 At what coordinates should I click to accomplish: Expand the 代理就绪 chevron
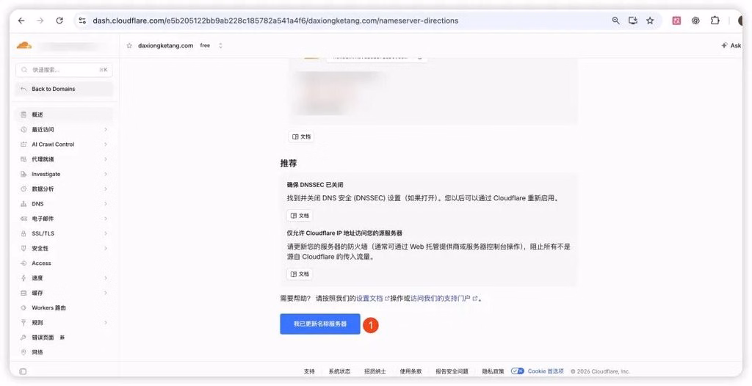tap(106, 159)
